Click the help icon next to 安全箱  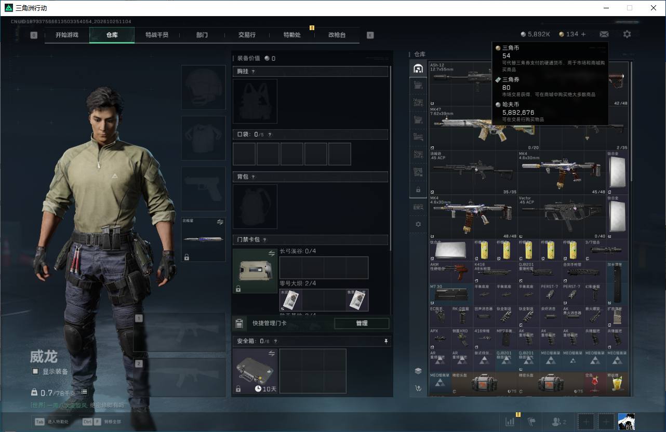click(275, 341)
